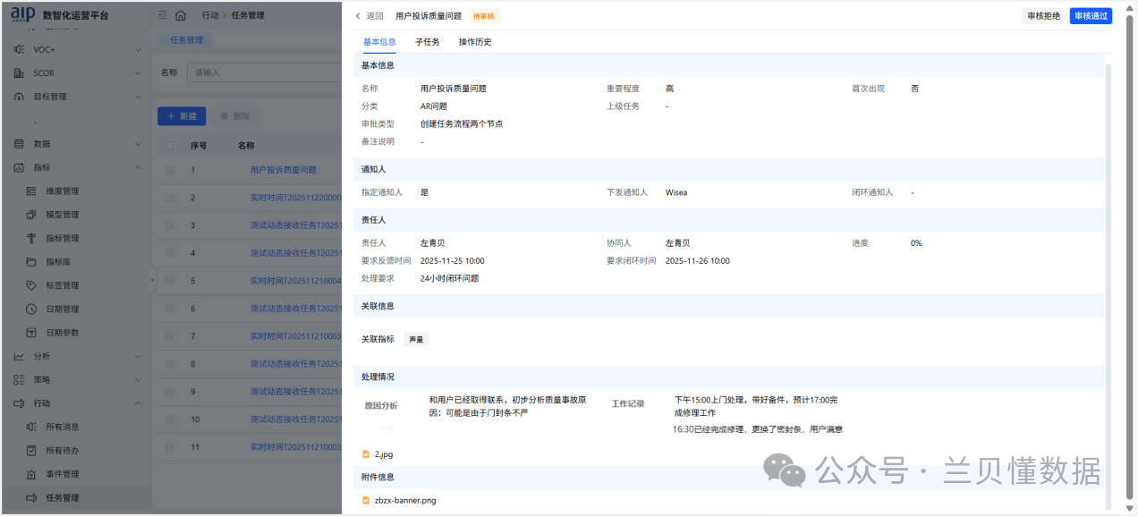Click the SCOR menu icon

coord(19,73)
